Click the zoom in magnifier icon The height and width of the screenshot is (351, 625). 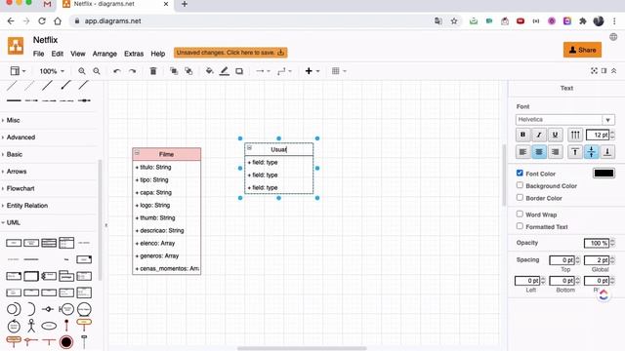[x=82, y=71]
